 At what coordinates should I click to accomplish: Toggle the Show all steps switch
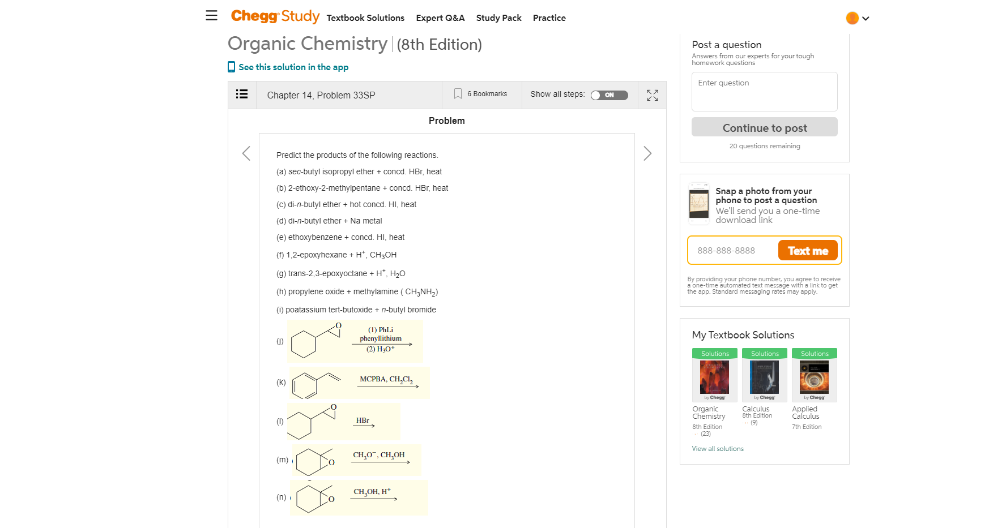(x=609, y=95)
